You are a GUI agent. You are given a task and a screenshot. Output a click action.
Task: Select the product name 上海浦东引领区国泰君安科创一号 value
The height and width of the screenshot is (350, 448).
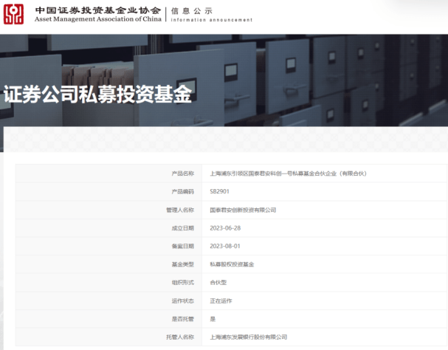coord(288,174)
